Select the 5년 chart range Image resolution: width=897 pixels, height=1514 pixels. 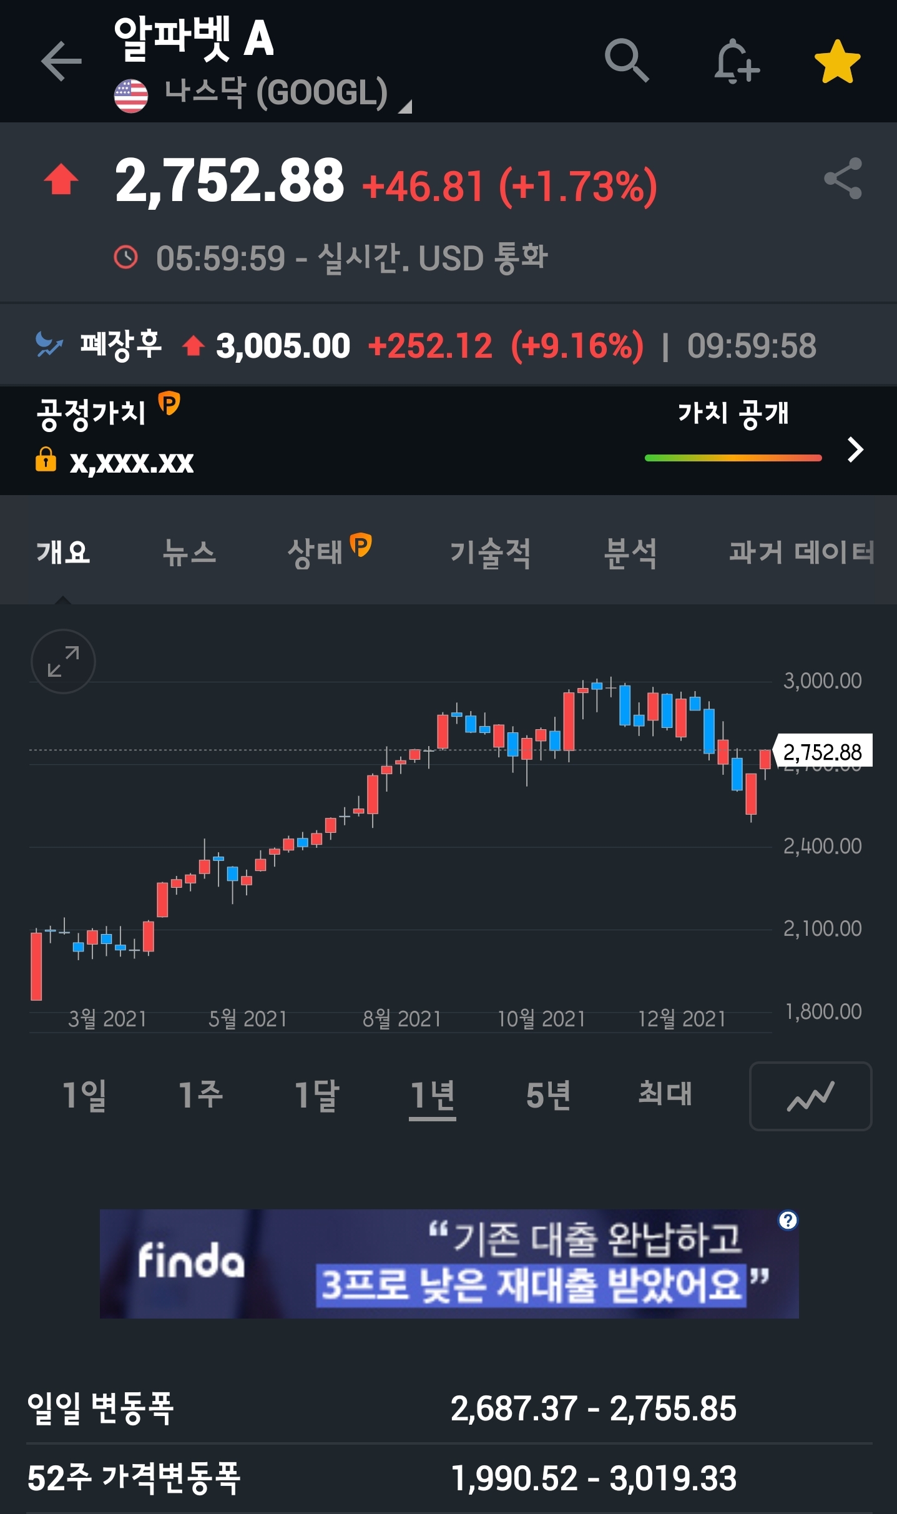click(x=548, y=1096)
